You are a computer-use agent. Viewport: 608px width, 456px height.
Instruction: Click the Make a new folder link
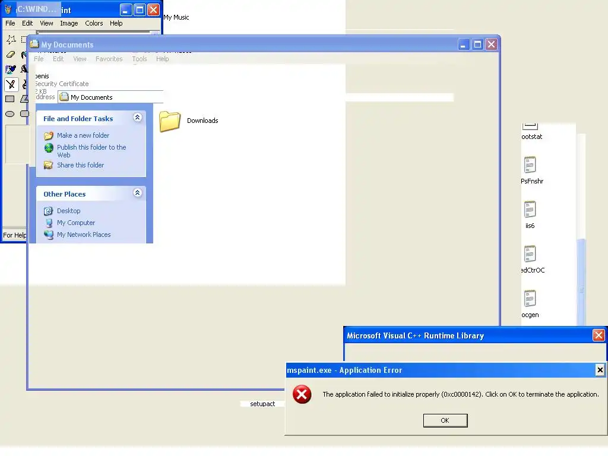pos(83,135)
